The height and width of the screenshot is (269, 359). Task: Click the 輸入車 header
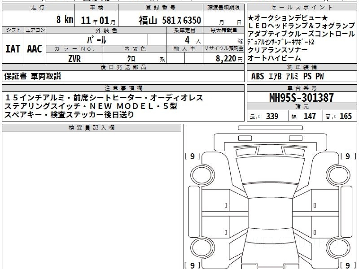(x=185, y=49)
